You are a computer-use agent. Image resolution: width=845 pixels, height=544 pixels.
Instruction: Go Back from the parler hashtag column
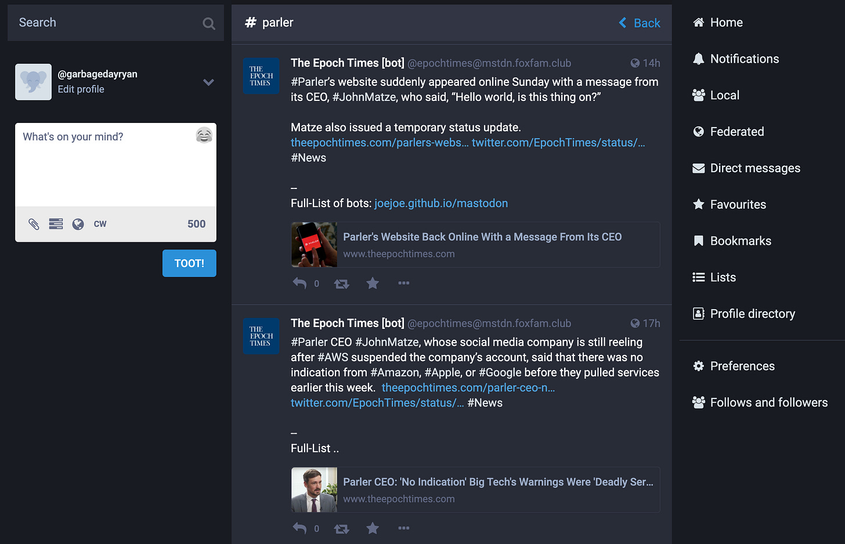click(x=640, y=23)
